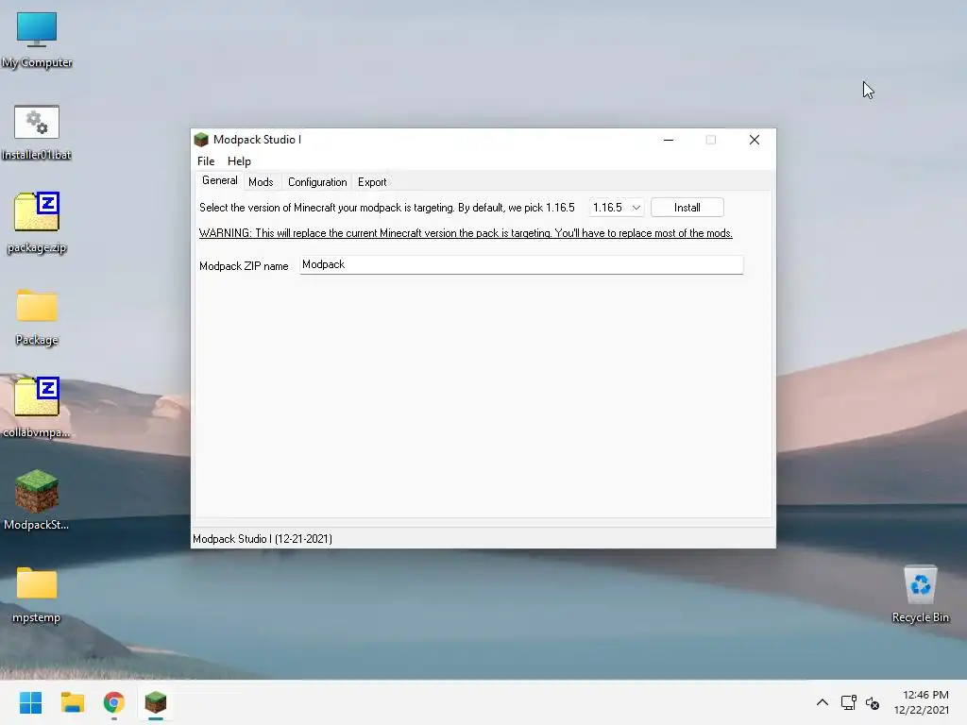Open the File menu
The height and width of the screenshot is (725, 967).
click(206, 160)
